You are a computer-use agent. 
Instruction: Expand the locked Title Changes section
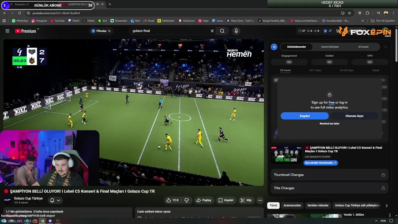(x=329, y=188)
